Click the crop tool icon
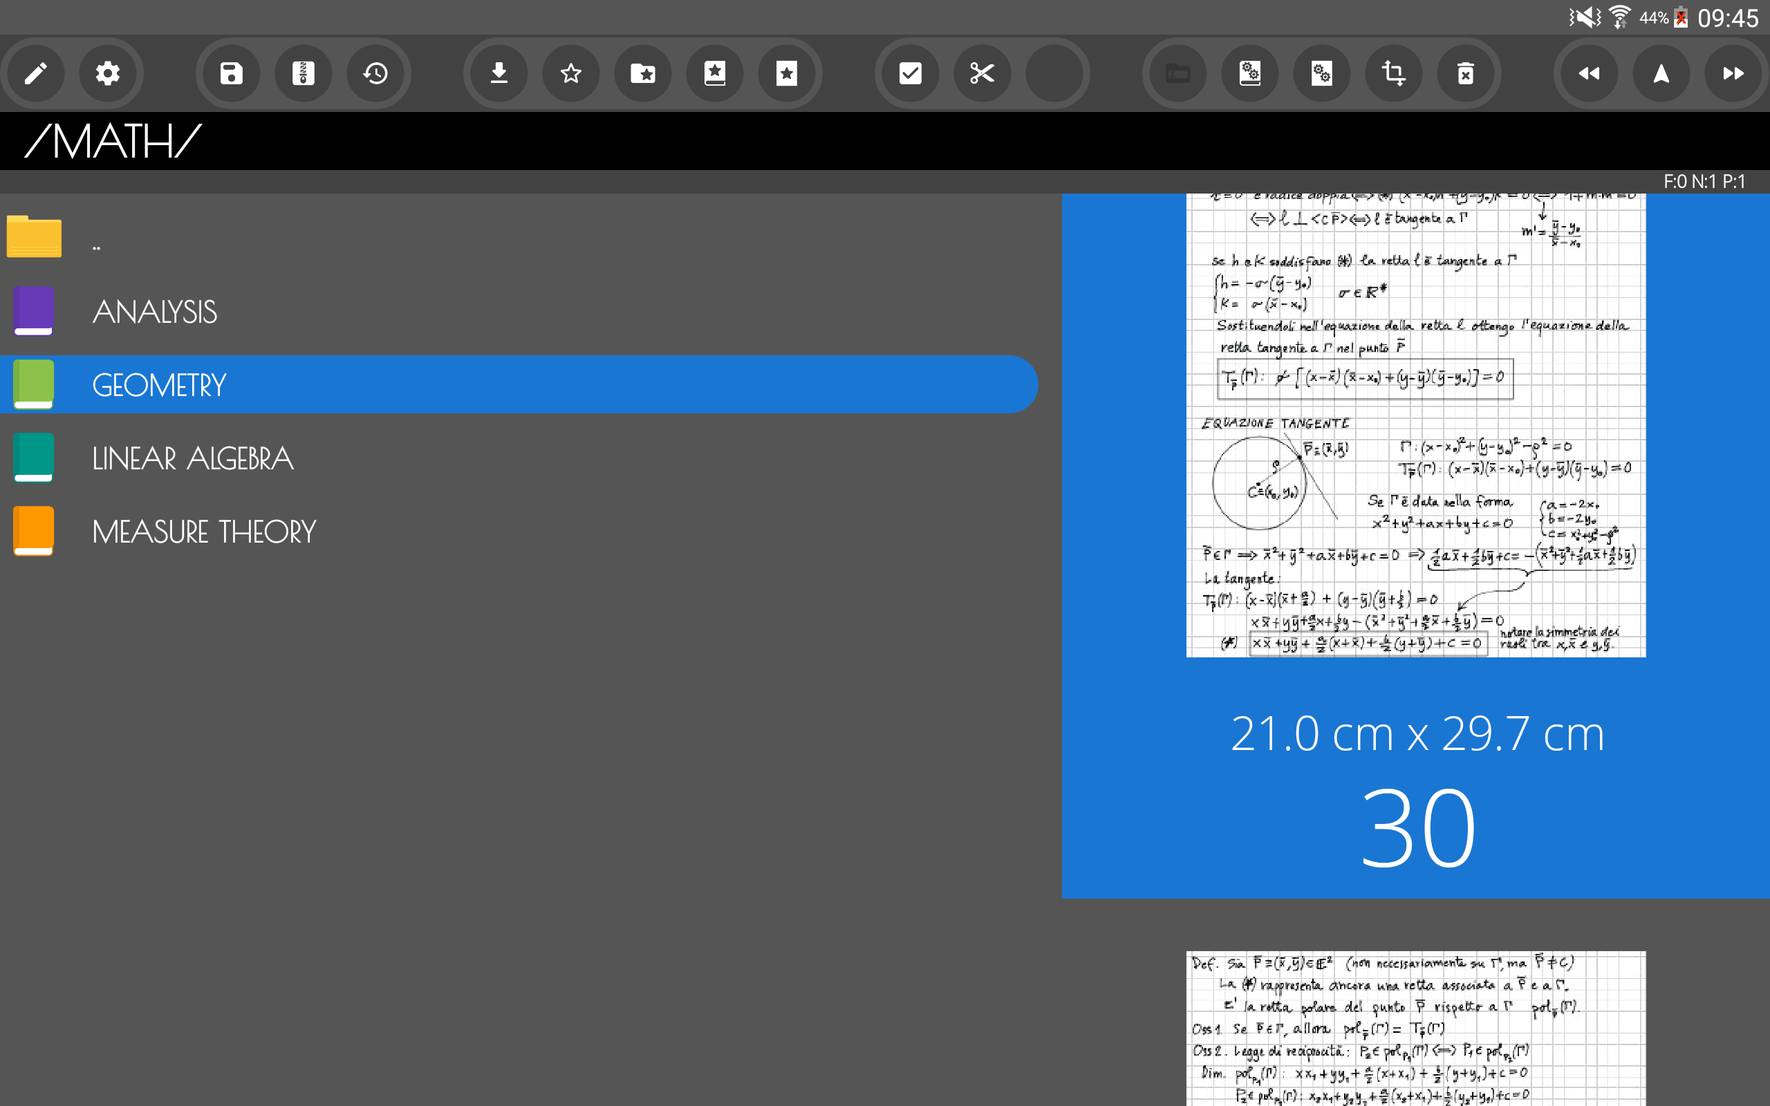1770x1106 pixels. [x=1393, y=73]
